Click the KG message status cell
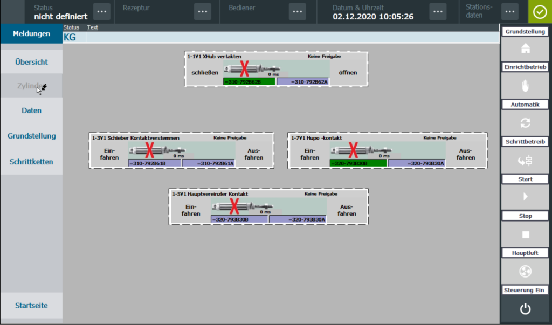 coord(74,37)
